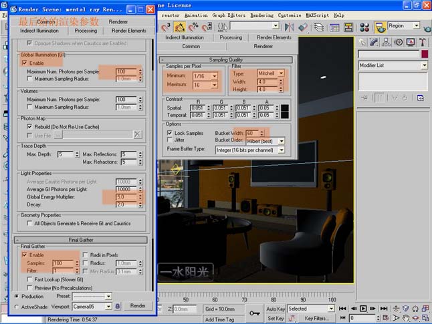Open the Graph Editors menu

pyautogui.click(x=229, y=15)
